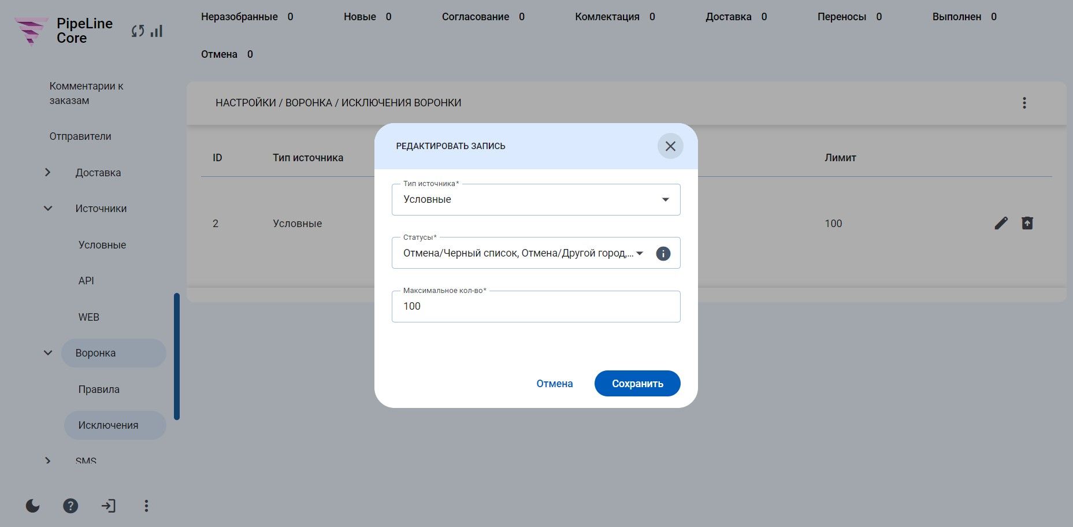Edit row 2 using pencil icon
The image size is (1073, 527).
coord(1001,223)
